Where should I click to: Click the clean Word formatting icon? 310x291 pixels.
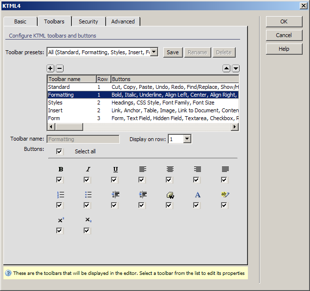170,195
